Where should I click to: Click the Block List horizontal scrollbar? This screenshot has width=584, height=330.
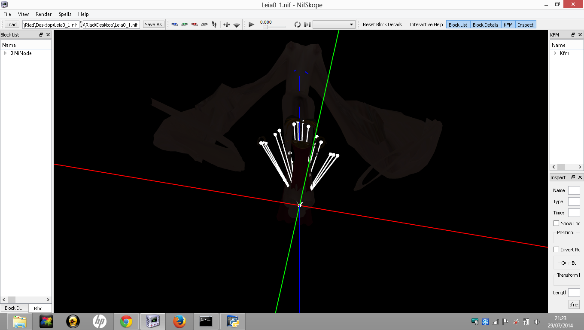(x=26, y=299)
